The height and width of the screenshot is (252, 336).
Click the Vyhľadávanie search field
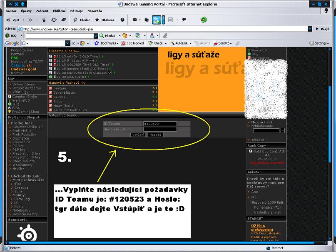266,130
